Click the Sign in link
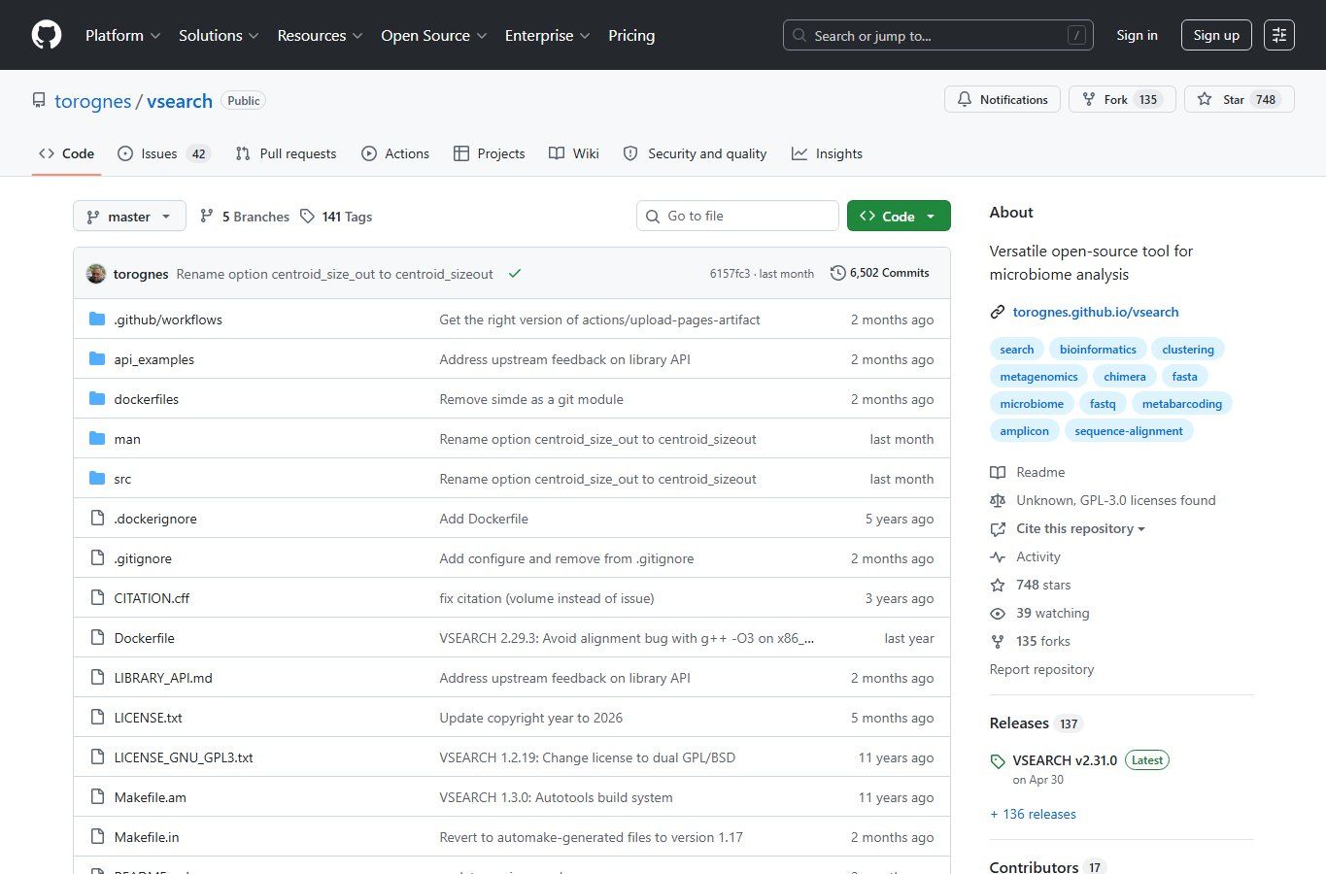The image size is (1326, 874). (x=1137, y=35)
